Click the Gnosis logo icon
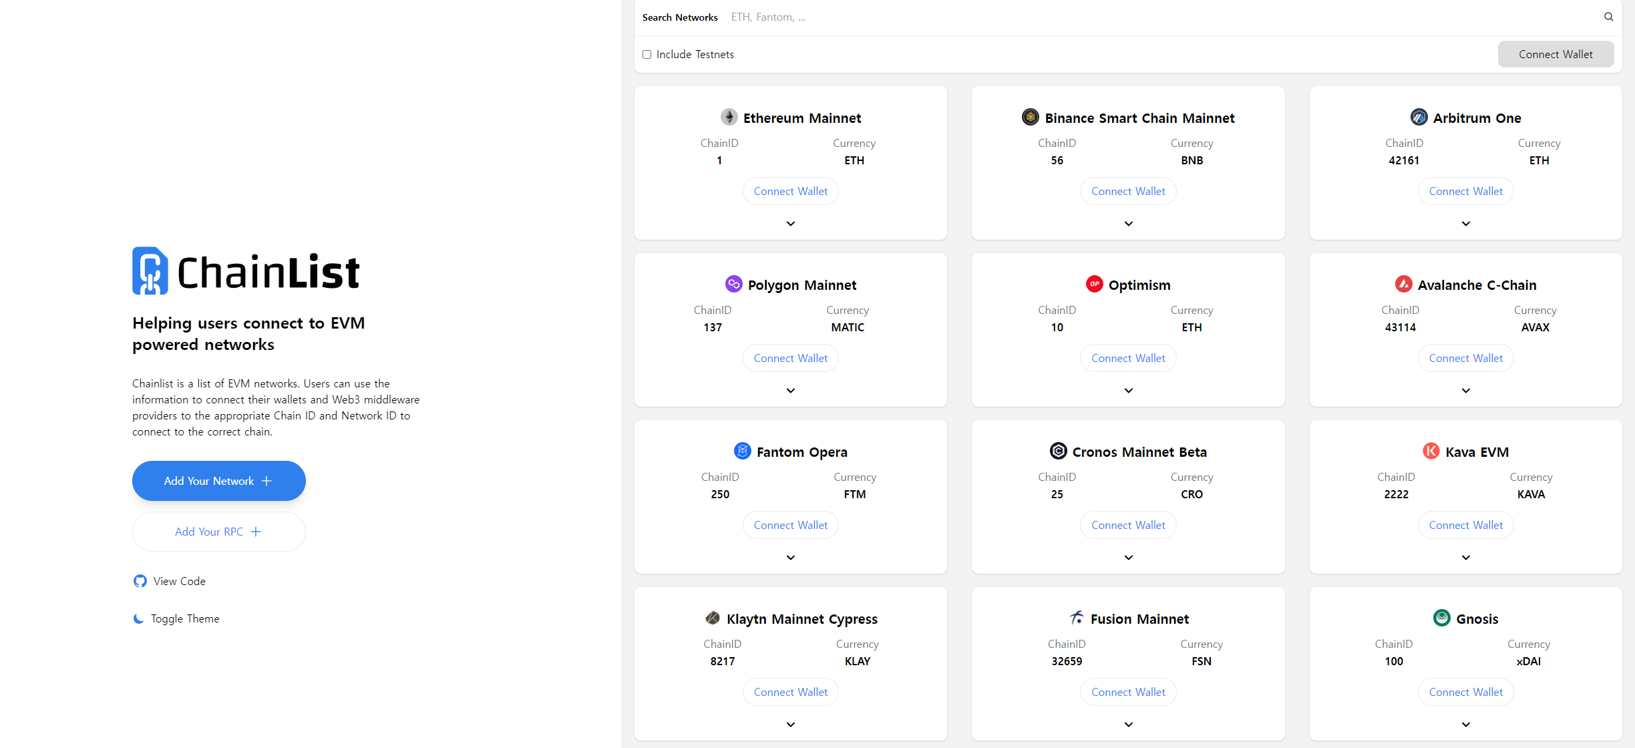The width and height of the screenshot is (1635, 748). [x=1441, y=618]
